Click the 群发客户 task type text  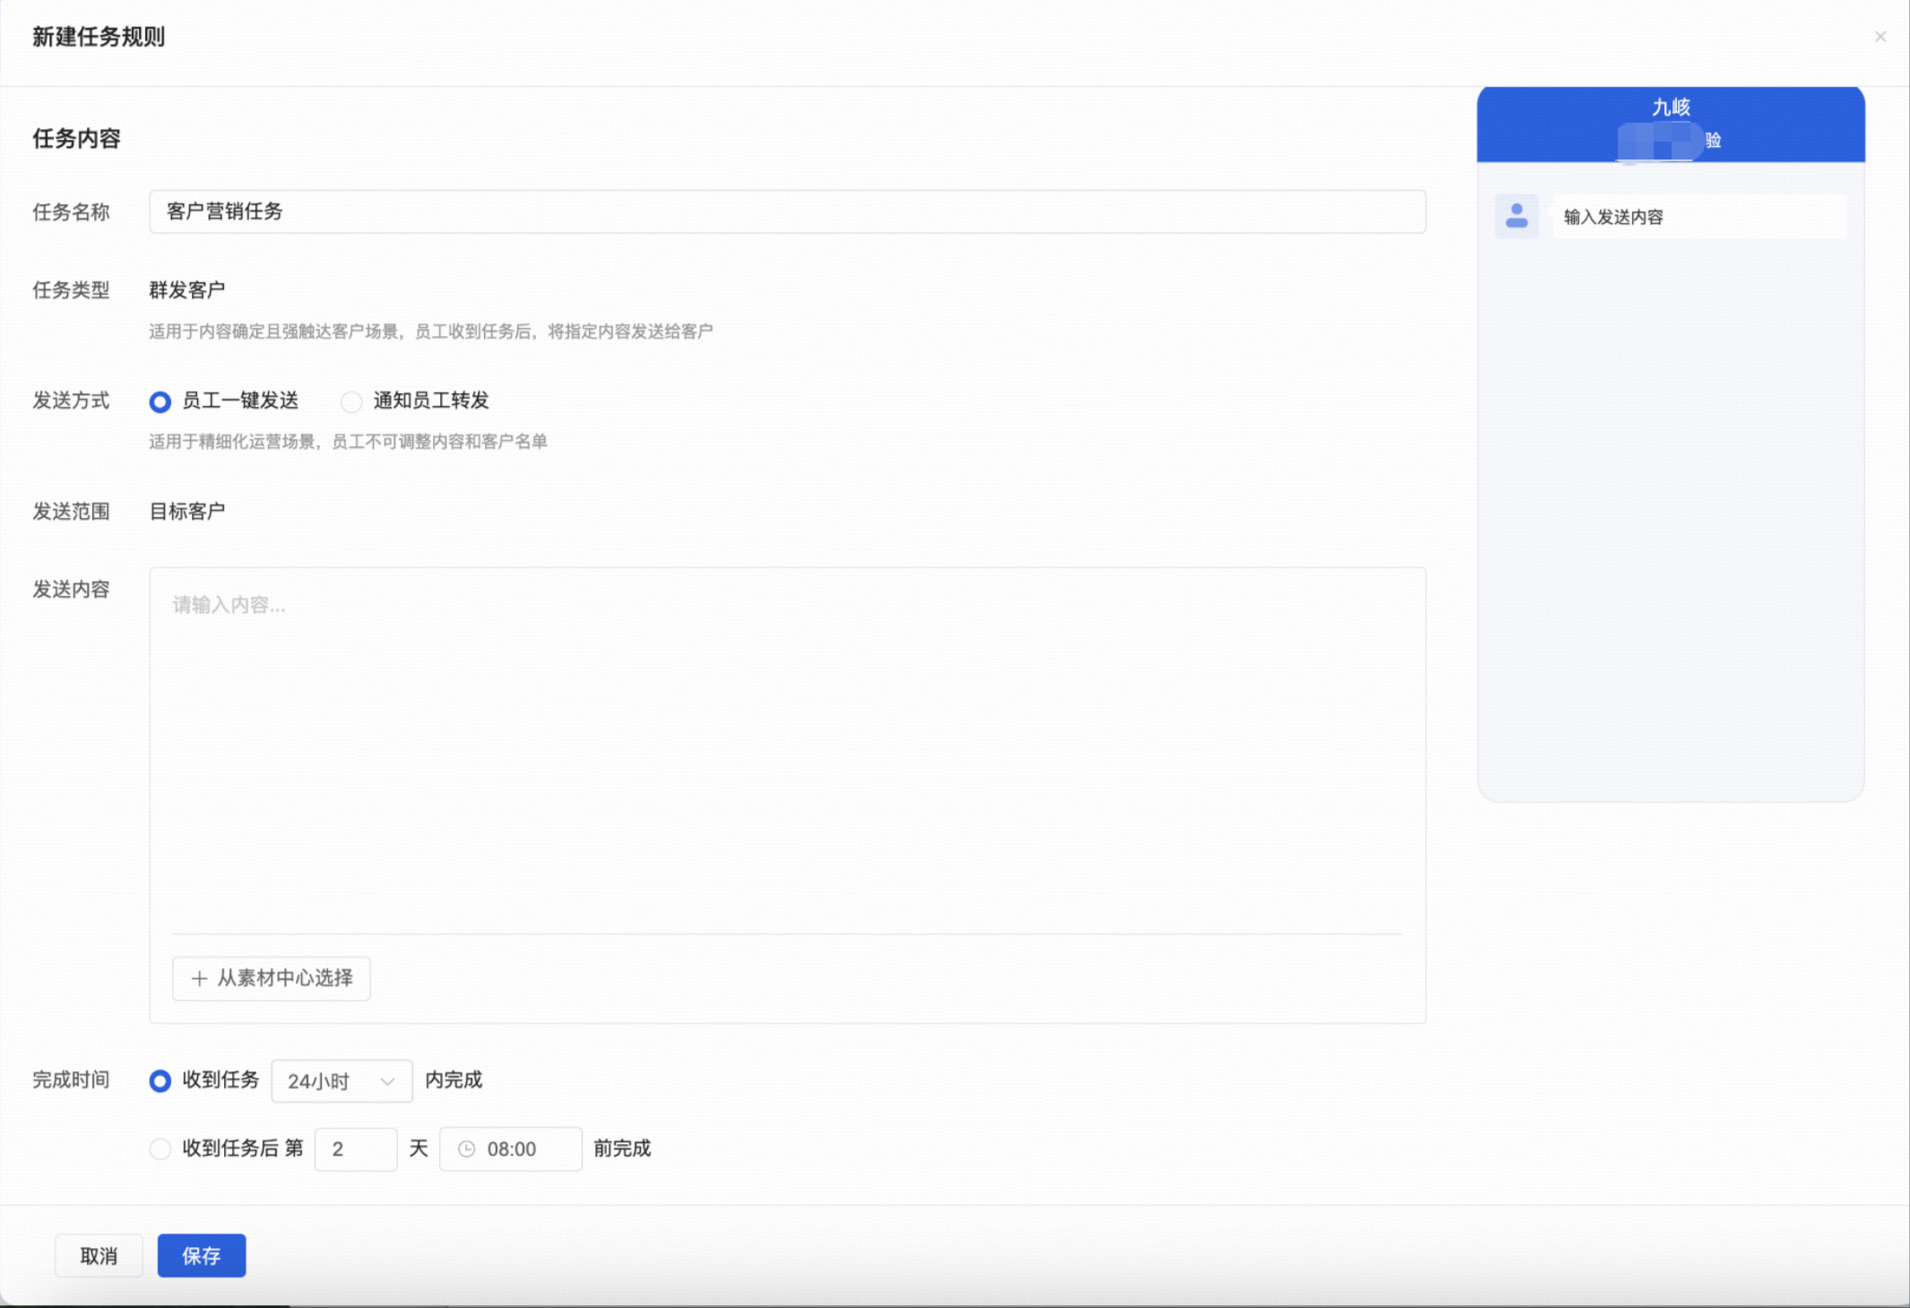pyautogui.click(x=186, y=290)
